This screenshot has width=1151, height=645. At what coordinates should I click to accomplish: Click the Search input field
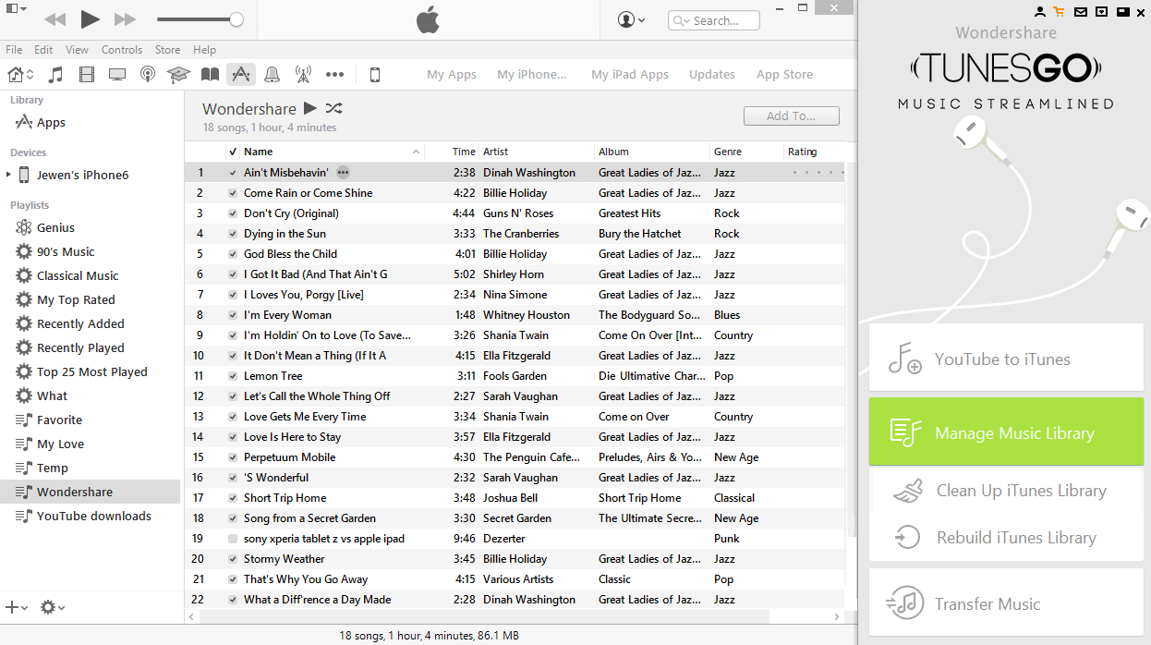click(x=713, y=20)
